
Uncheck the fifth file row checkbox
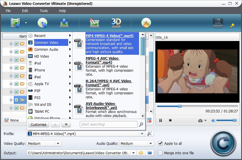click(17, 76)
